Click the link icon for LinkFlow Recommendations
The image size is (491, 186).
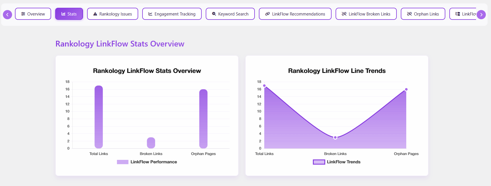pyautogui.click(x=267, y=14)
